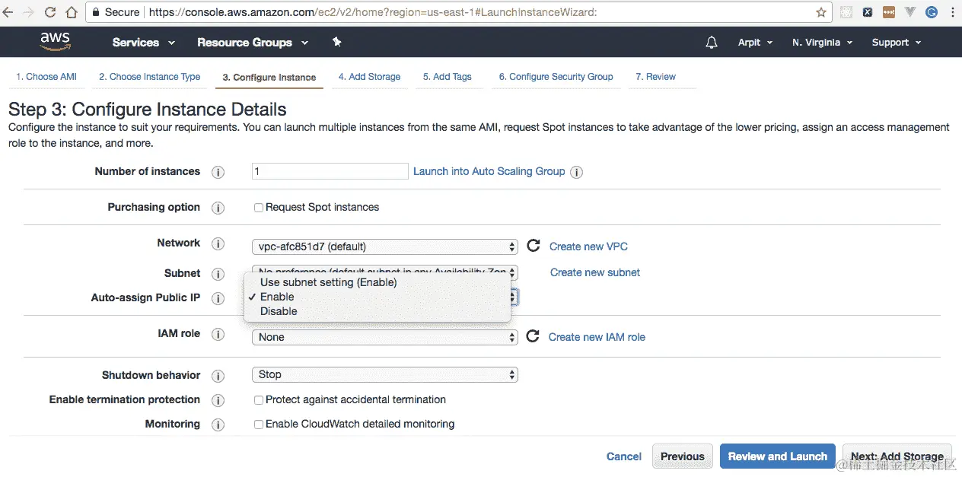962x477 pixels.
Task: Click the Create new VPC link
Action: click(x=588, y=246)
